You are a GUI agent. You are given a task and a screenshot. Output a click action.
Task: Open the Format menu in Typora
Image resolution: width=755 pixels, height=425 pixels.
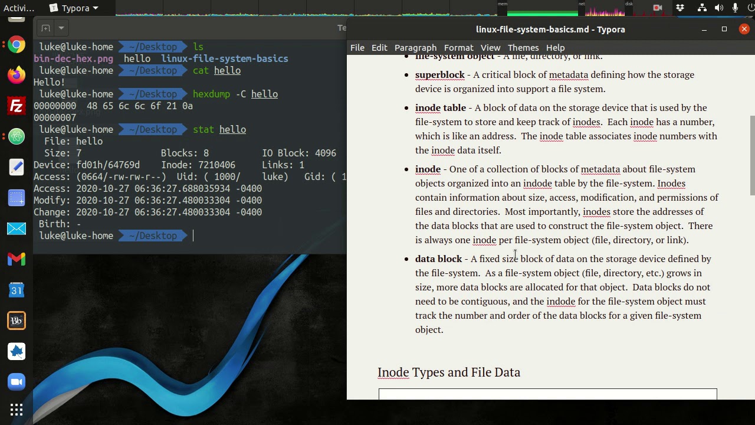point(458,47)
